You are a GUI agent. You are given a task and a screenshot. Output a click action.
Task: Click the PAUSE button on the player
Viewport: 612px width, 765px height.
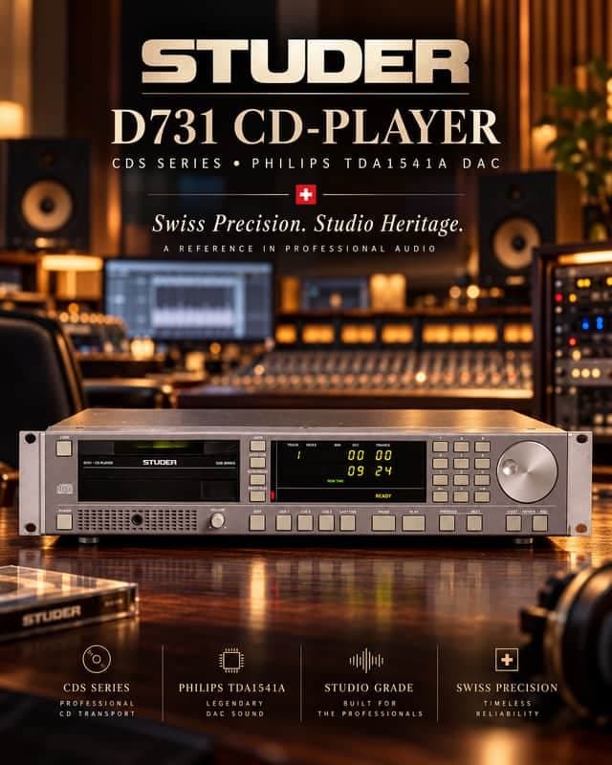383,523
